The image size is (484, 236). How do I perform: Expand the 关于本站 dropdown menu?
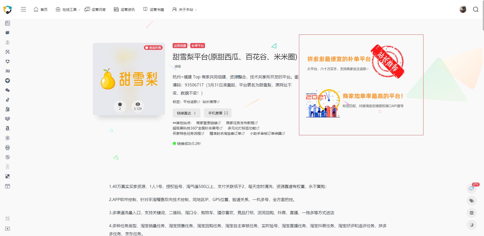[x=184, y=10]
